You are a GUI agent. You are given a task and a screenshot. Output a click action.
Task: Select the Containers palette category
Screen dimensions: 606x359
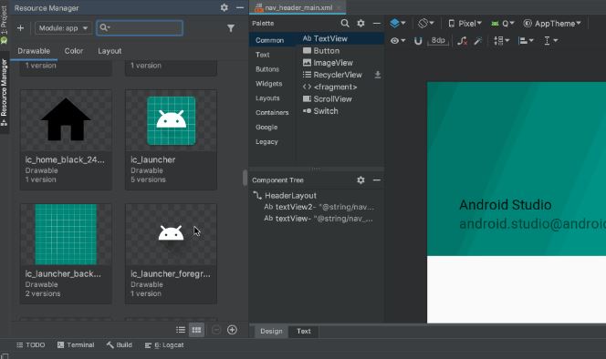272,113
